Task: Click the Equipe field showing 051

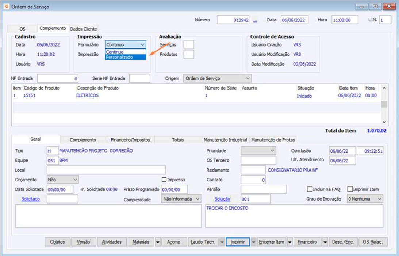Action: [x=53, y=161]
